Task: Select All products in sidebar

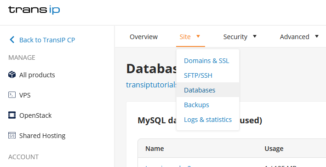Action: [37, 75]
